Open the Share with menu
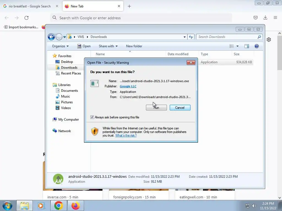 coord(108,46)
